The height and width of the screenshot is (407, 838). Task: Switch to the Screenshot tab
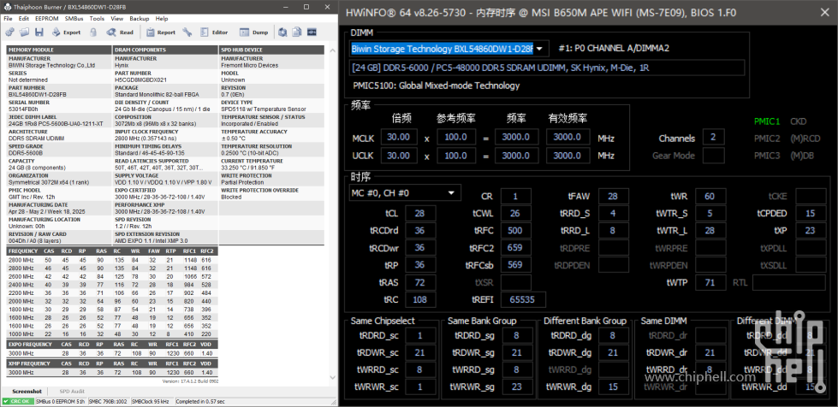27,391
